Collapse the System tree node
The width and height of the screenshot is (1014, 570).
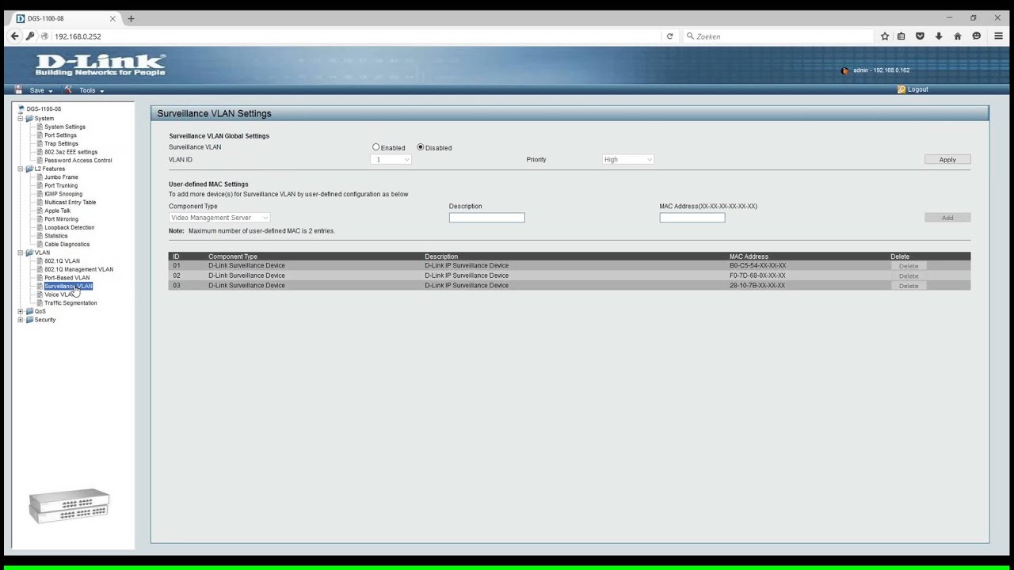coord(21,118)
